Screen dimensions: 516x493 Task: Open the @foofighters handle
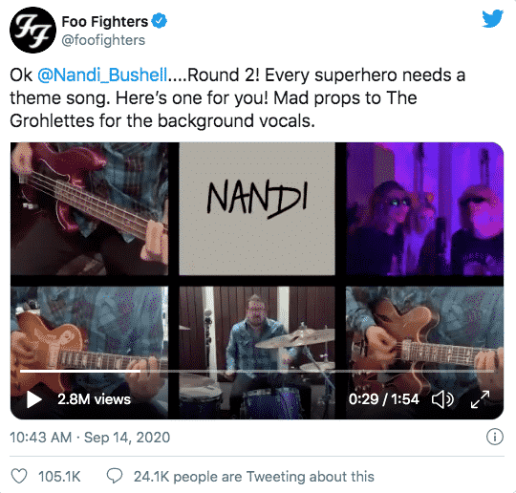point(103,40)
